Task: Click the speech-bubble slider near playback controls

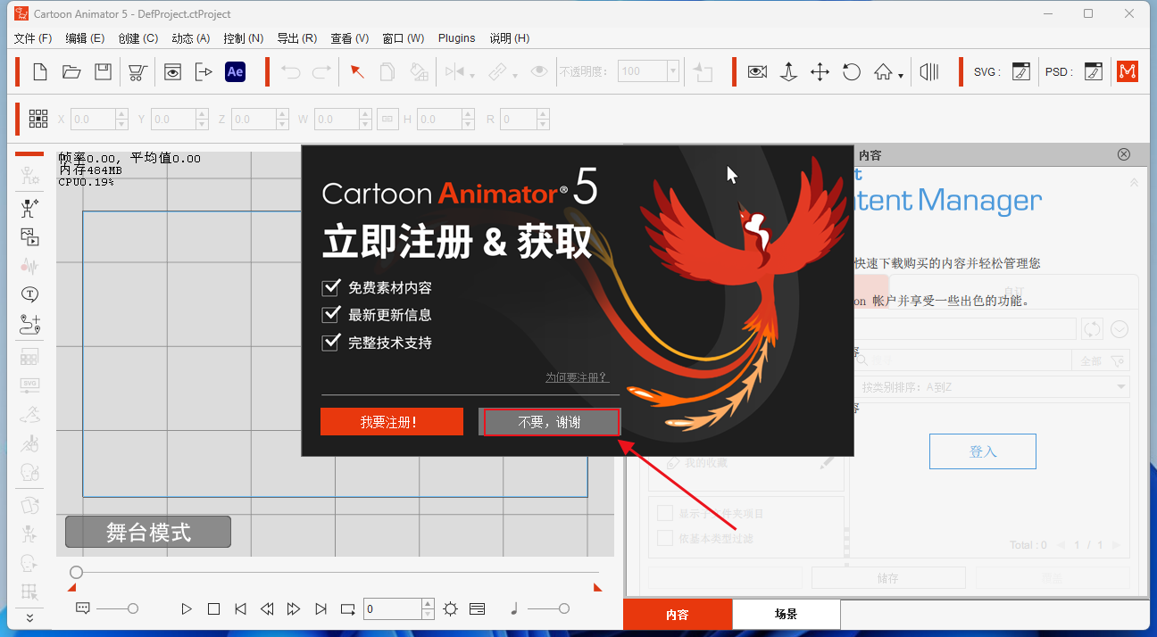Action: (117, 608)
